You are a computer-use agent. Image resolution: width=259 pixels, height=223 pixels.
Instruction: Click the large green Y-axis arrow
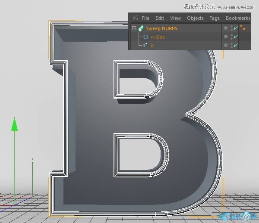click(x=14, y=124)
